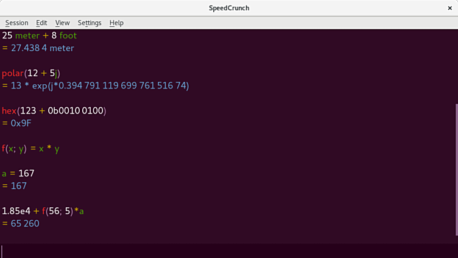Click the expression 1.85e4 + f(56; 5)*a
This screenshot has height=258, width=458.
[x=43, y=211]
